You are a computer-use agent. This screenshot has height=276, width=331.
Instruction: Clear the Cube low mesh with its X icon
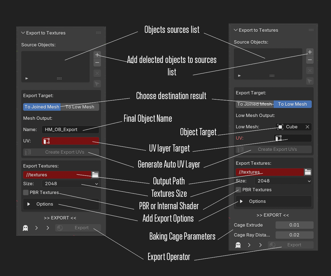coord(307,127)
